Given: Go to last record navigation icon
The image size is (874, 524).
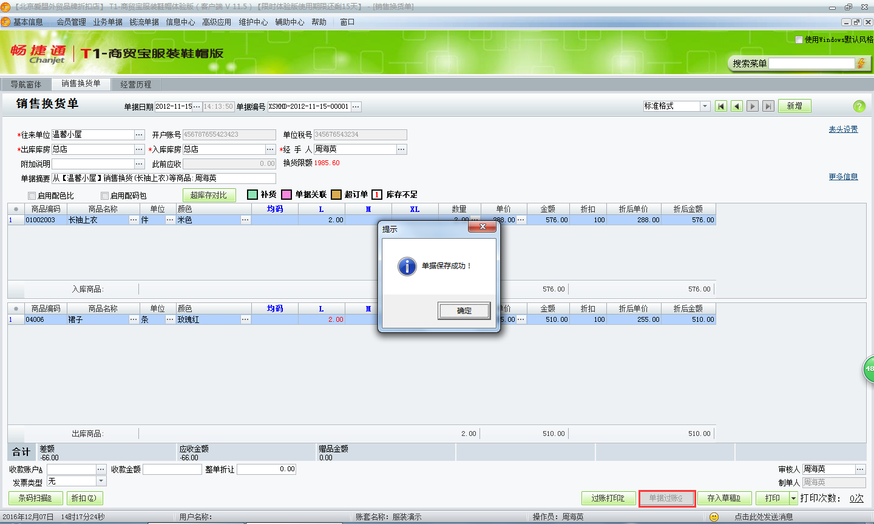Looking at the screenshot, I should coord(768,106).
